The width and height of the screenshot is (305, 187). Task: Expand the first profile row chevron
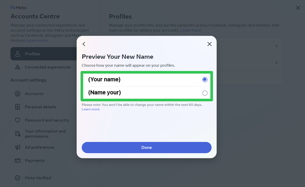(276, 46)
